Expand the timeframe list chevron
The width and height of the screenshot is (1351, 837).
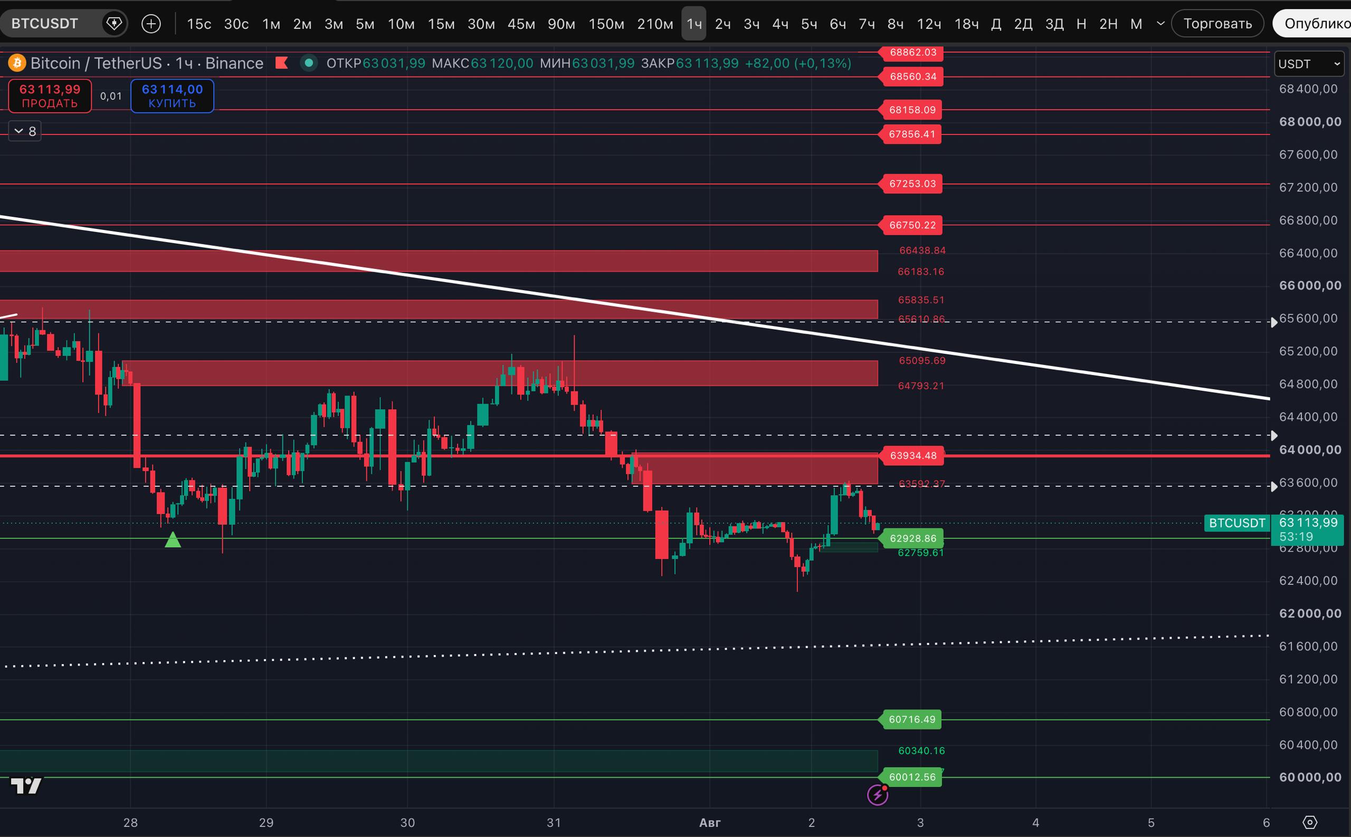[x=1161, y=24]
